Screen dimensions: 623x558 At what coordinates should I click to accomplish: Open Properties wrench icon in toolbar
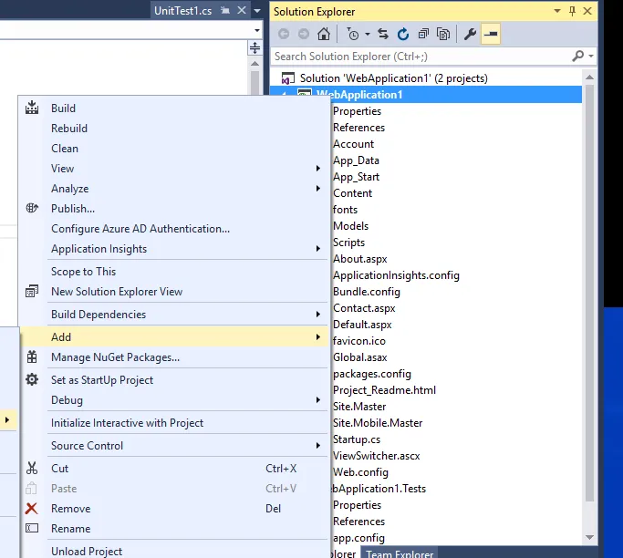(470, 34)
